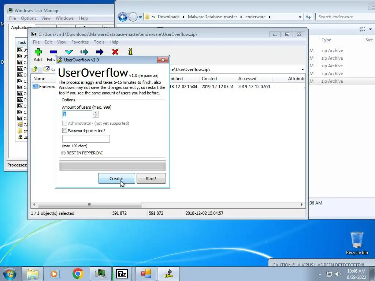Click the UserOverflow key taskbar icon
The width and height of the screenshot is (375, 281).
pos(169,274)
